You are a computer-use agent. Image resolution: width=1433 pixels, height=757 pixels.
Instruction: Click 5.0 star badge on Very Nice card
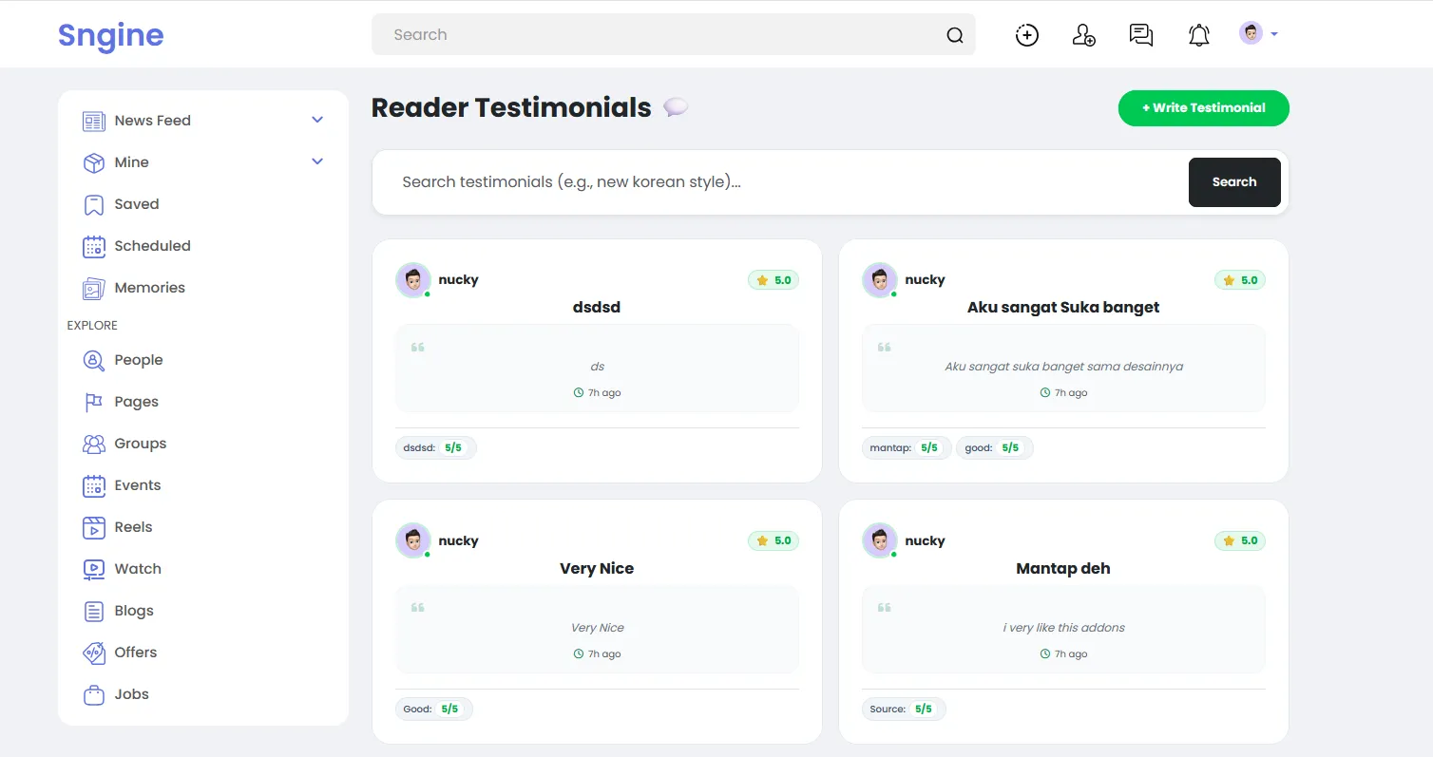pos(774,540)
